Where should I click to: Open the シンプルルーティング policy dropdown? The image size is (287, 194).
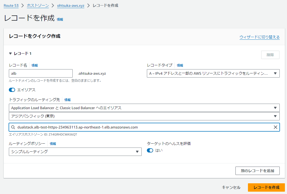point(75,152)
